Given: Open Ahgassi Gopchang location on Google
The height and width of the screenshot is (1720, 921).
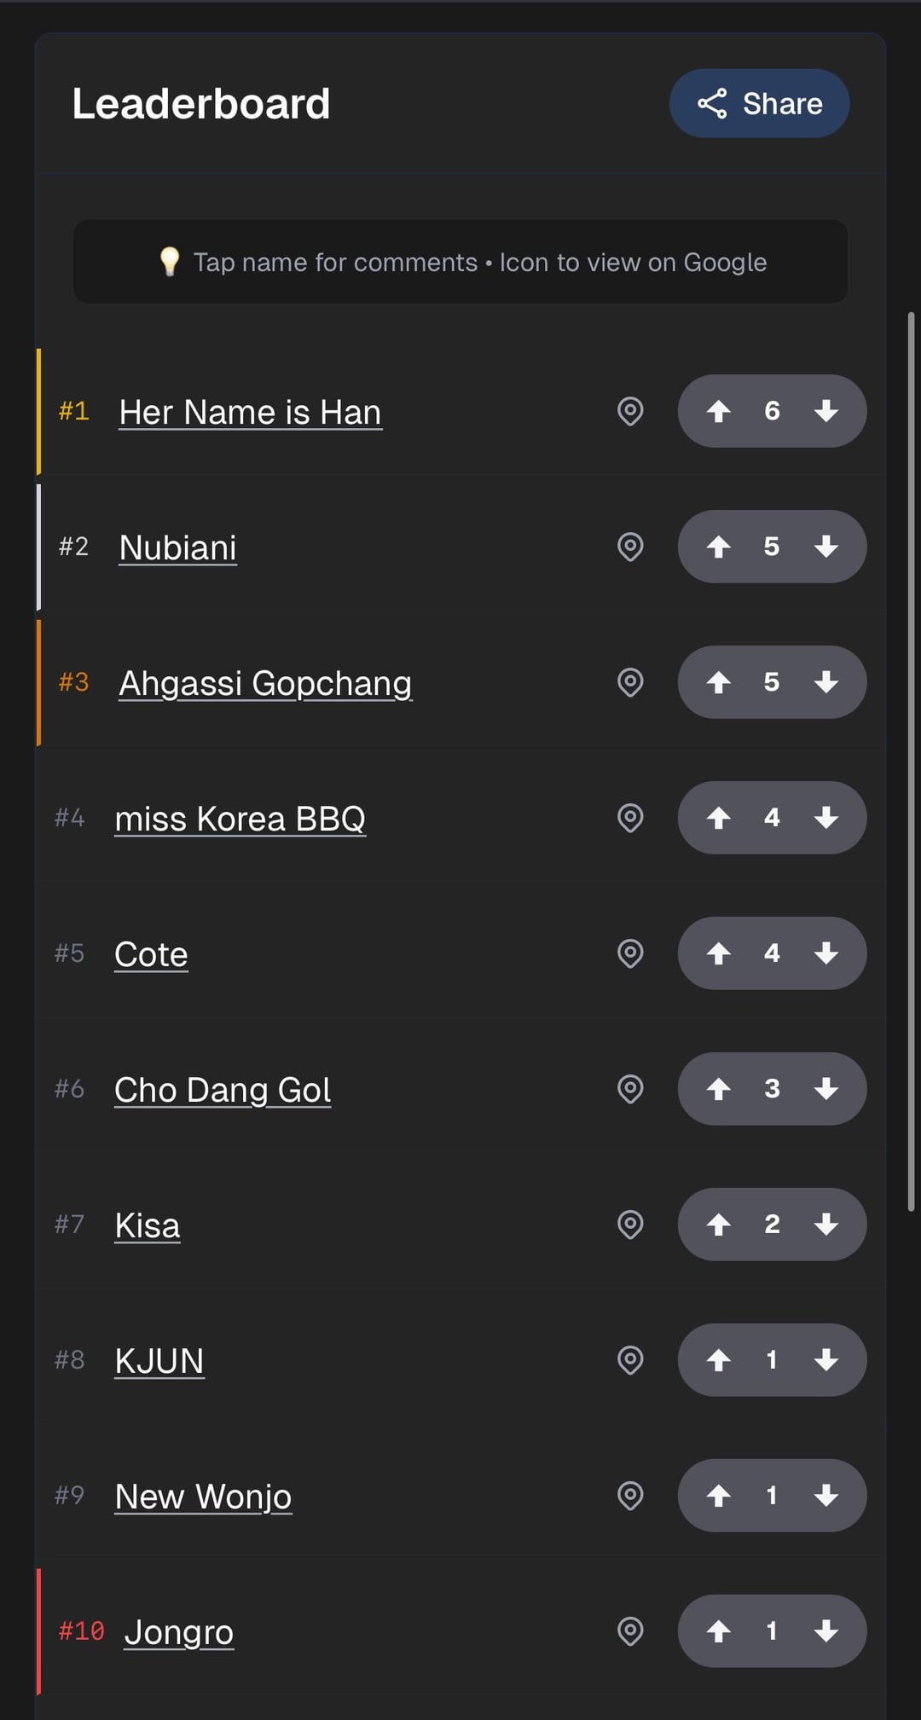Looking at the screenshot, I should pos(630,682).
